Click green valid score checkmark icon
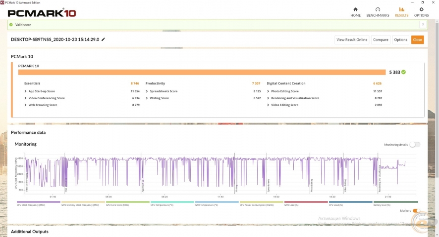Image resolution: width=439 pixels, height=237 pixels. pos(11,25)
